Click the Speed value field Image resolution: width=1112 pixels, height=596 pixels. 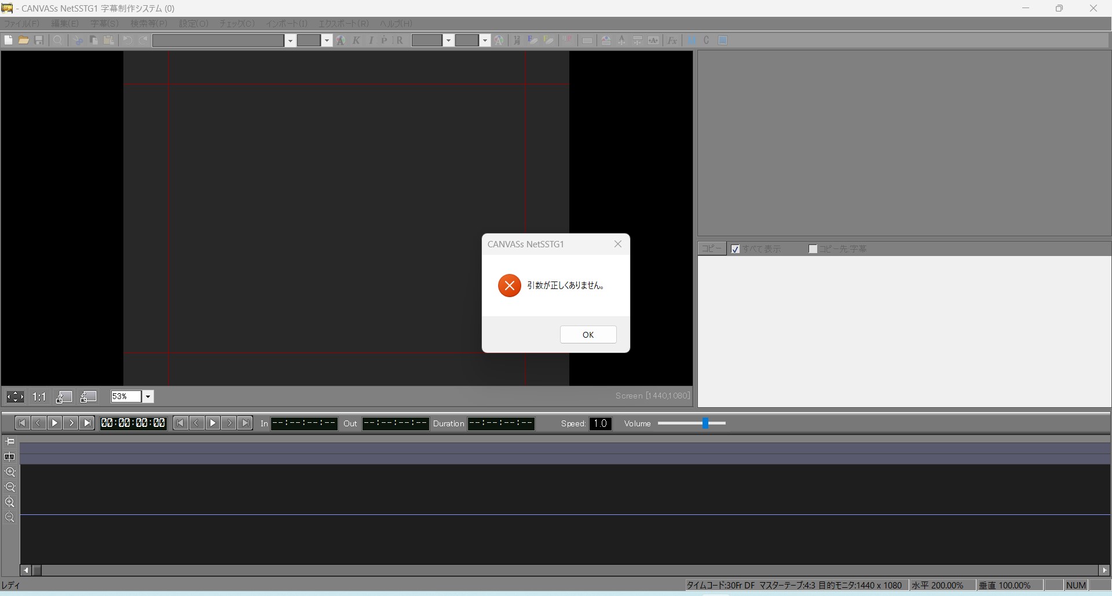(x=601, y=423)
